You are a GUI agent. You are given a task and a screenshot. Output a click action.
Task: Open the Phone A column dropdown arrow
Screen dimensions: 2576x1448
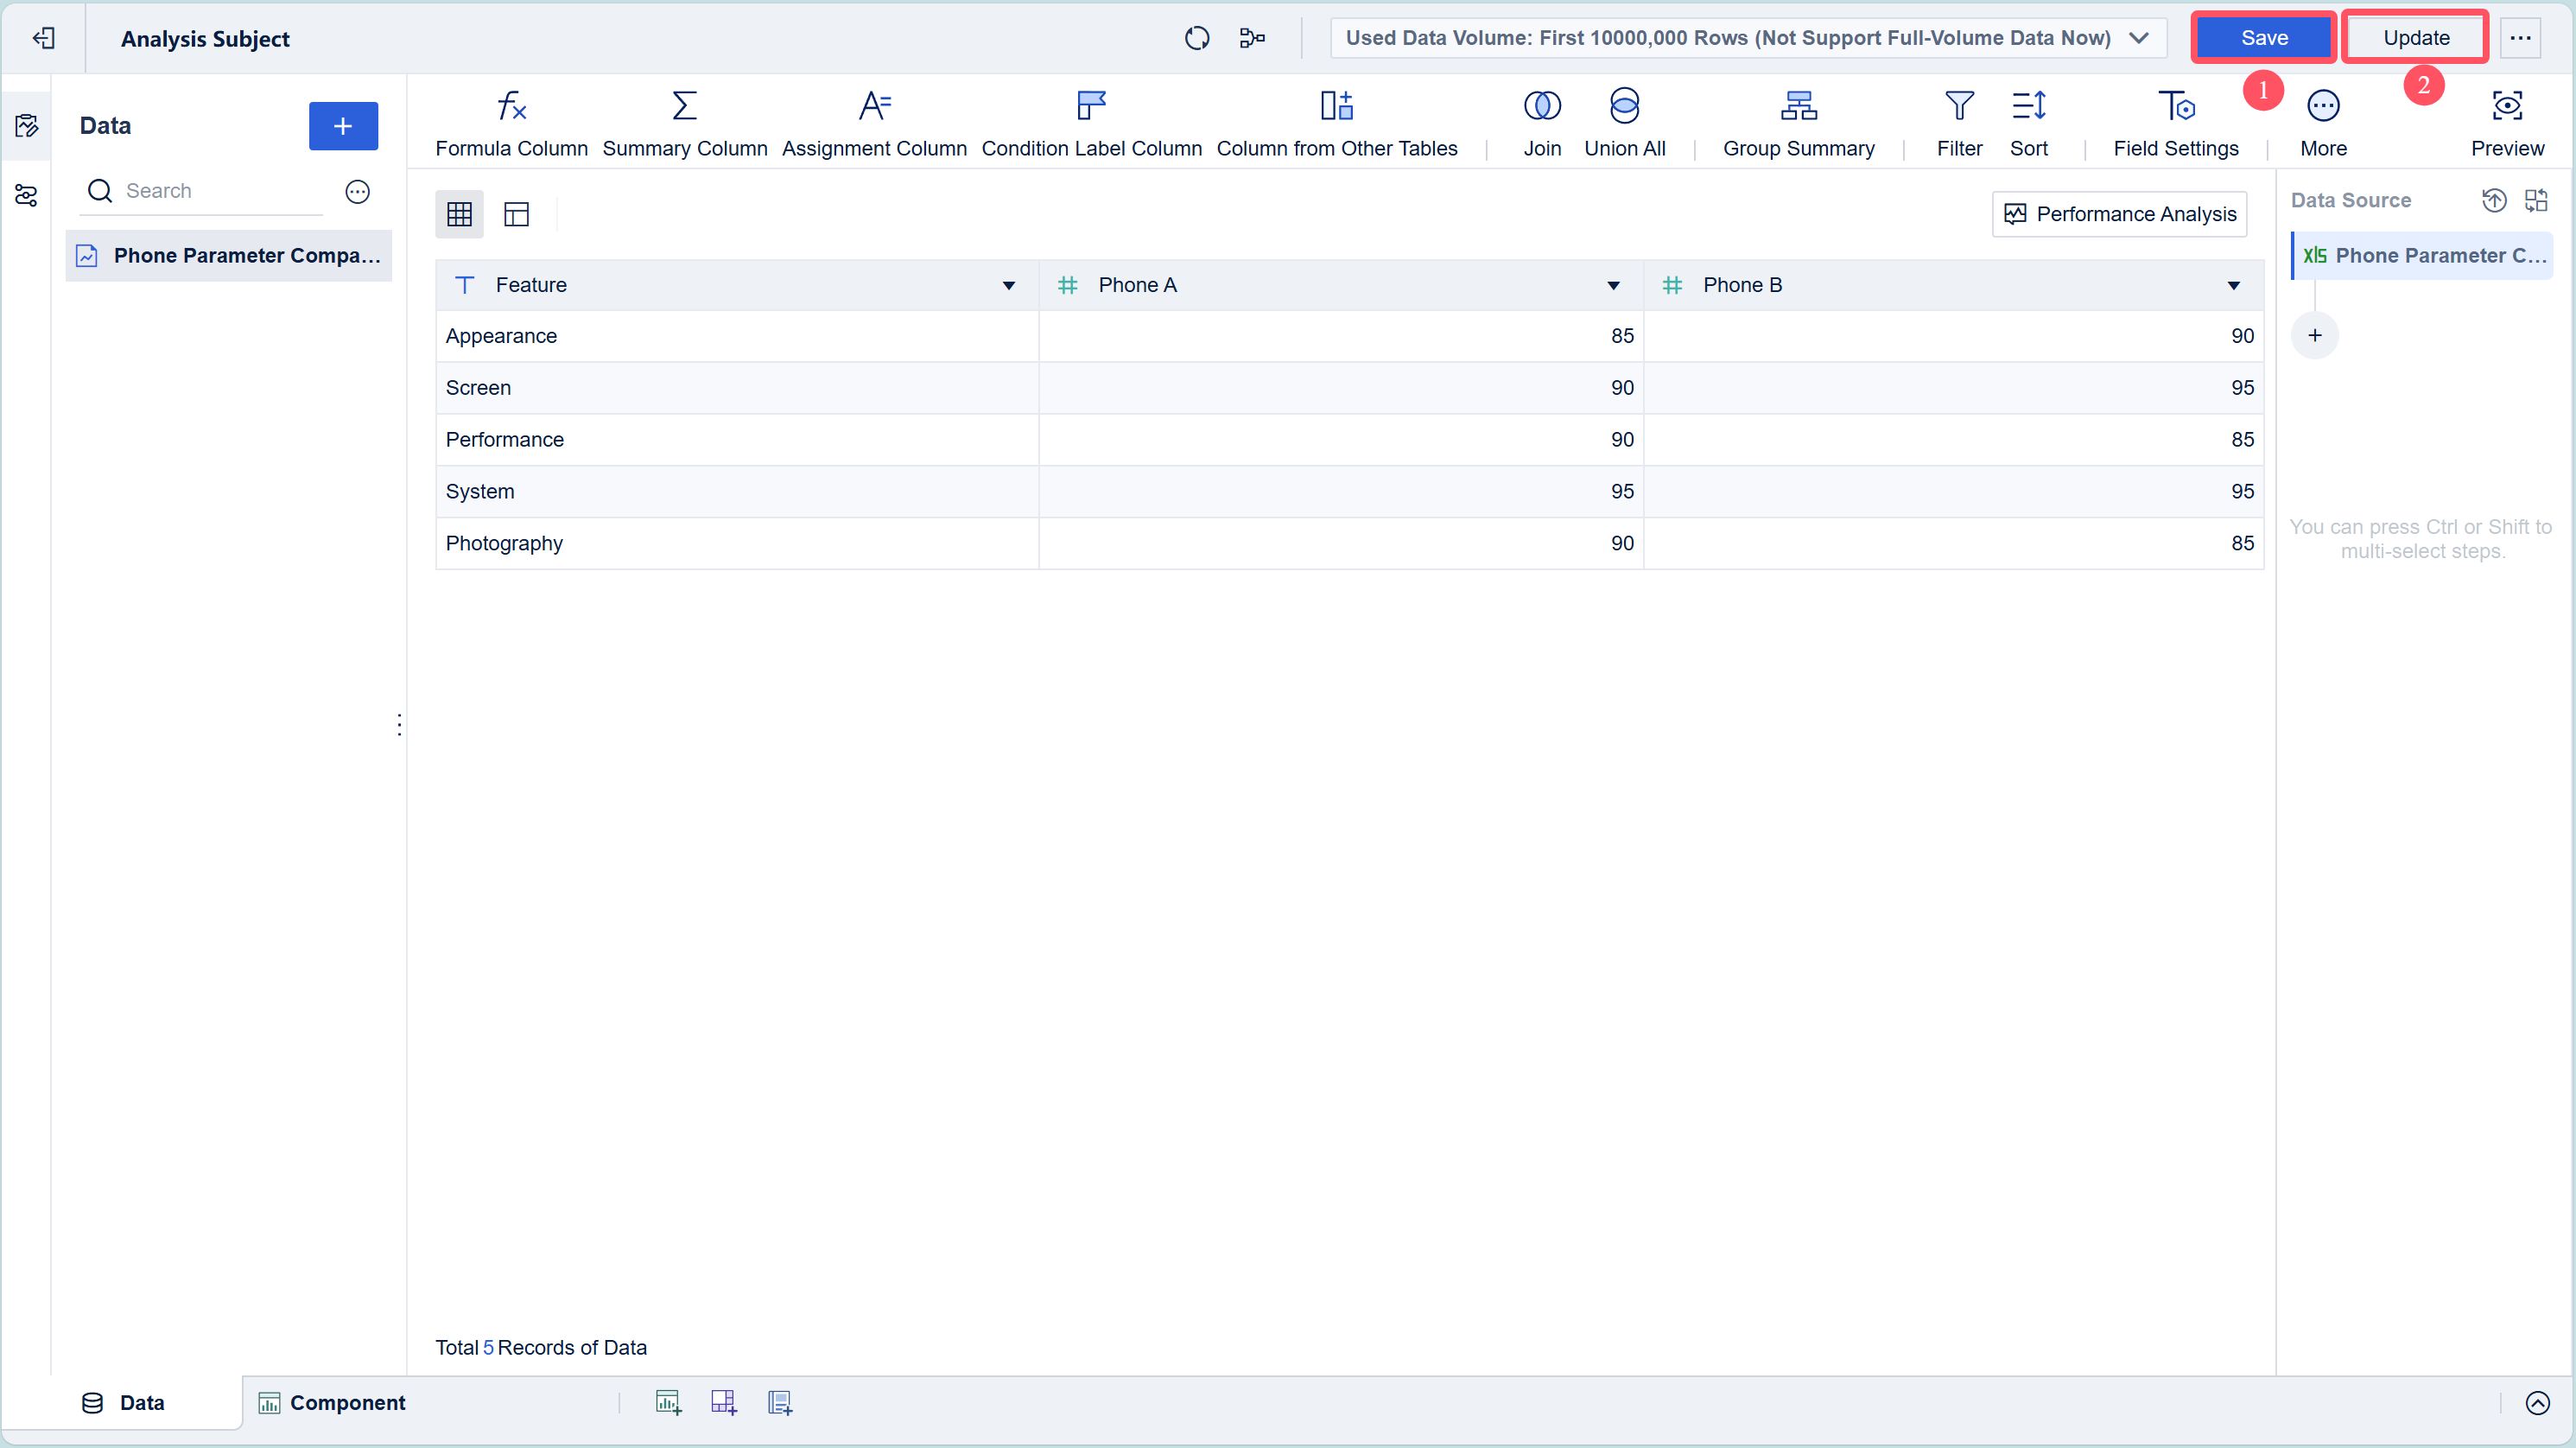[1613, 286]
